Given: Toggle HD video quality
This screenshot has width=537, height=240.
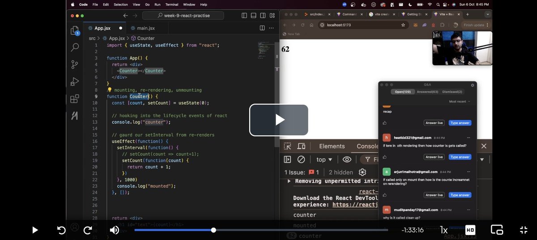Looking at the screenshot, I should pyautogui.click(x=470, y=230).
